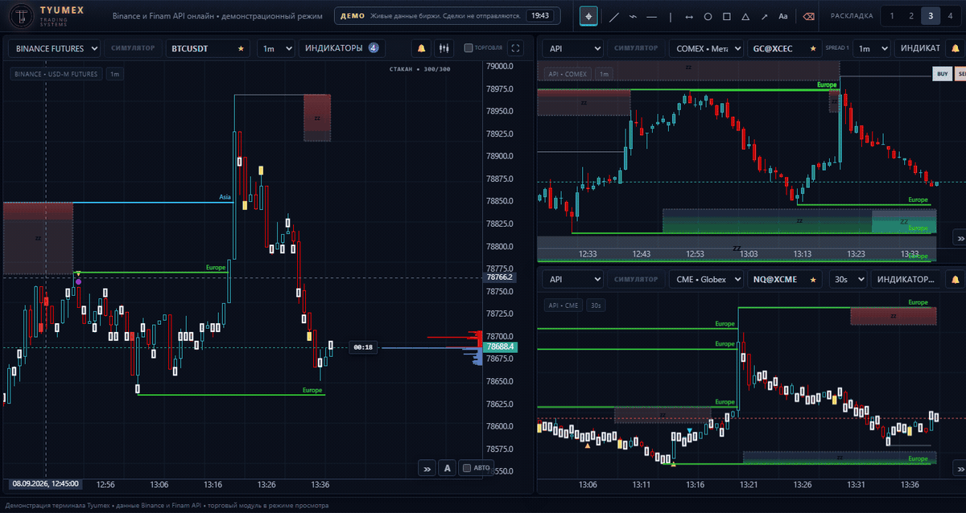Expand the BTCUSDT chart to fullscreen
966x513 pixels.
(516, 48)
